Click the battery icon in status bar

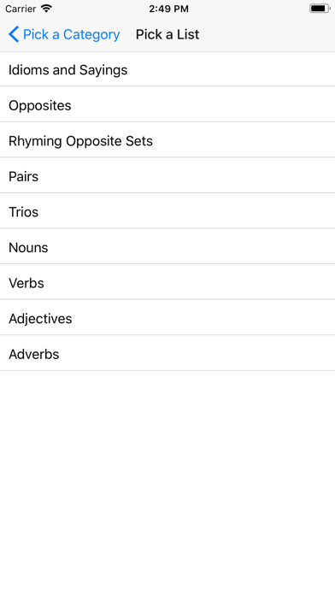pyautogui.click(x=320, y=9)
